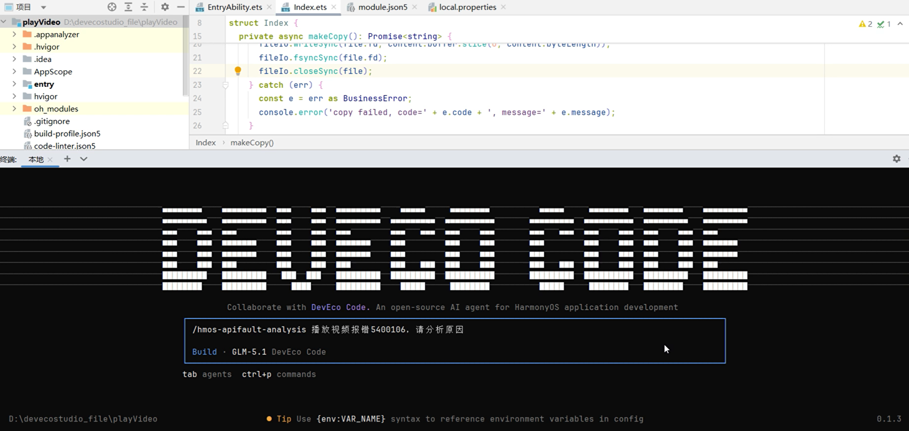Expand the hvigor folder
The image size is (909, 431).
click(x=14, y=96)
